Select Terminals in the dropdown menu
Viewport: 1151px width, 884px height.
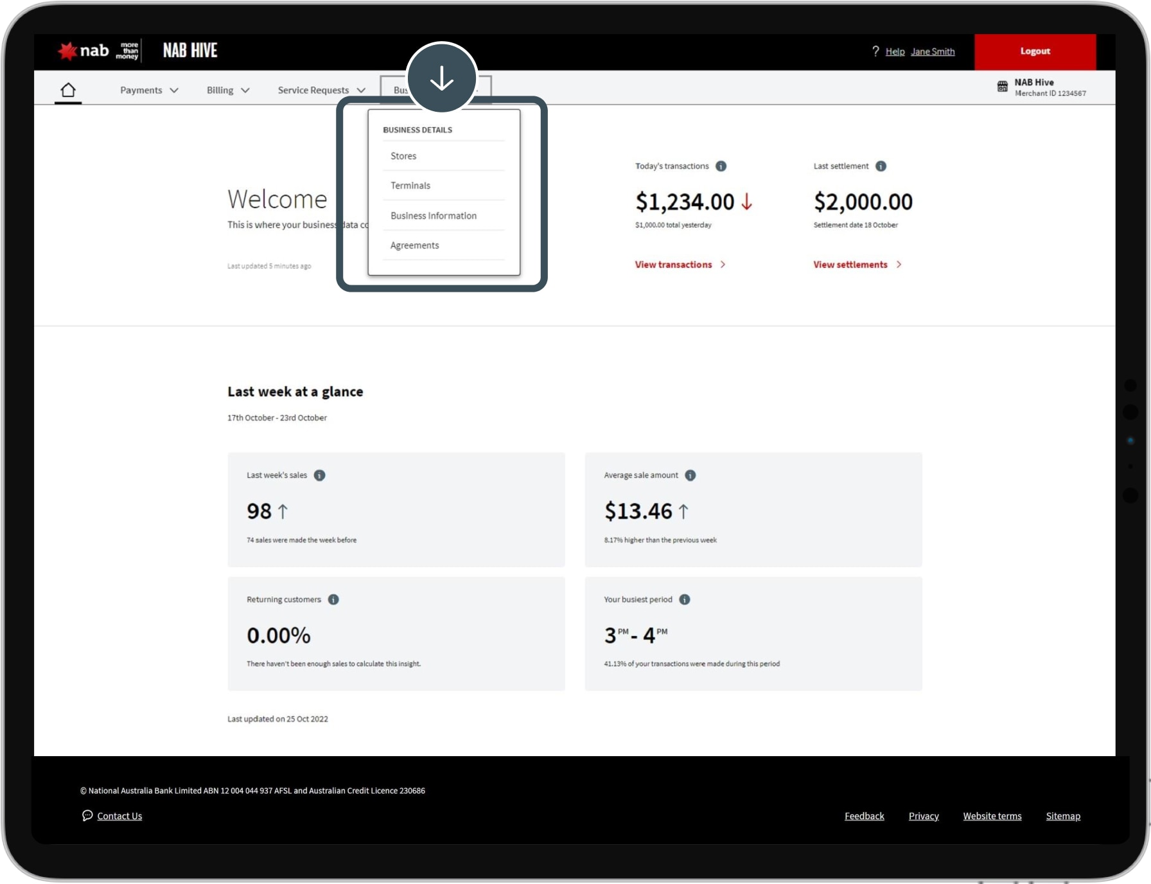click(410, 186)
